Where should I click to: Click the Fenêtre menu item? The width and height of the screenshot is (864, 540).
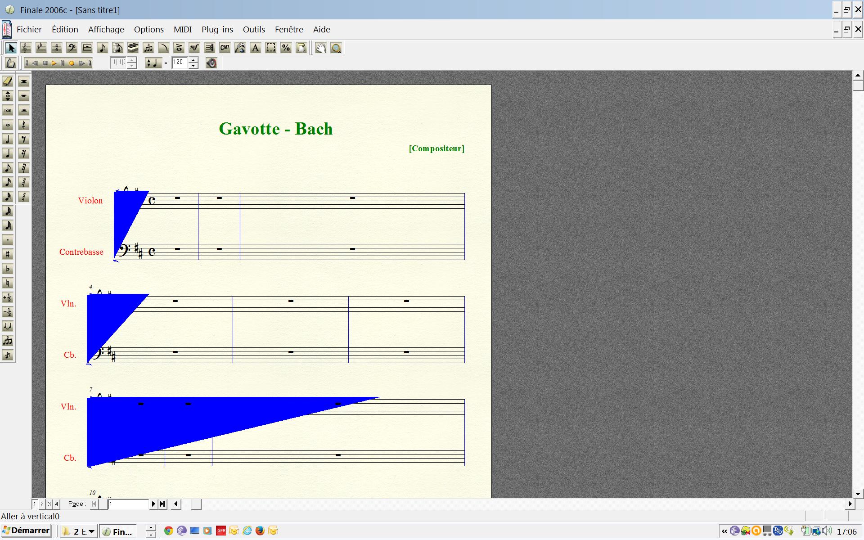[x=288, y=29]
